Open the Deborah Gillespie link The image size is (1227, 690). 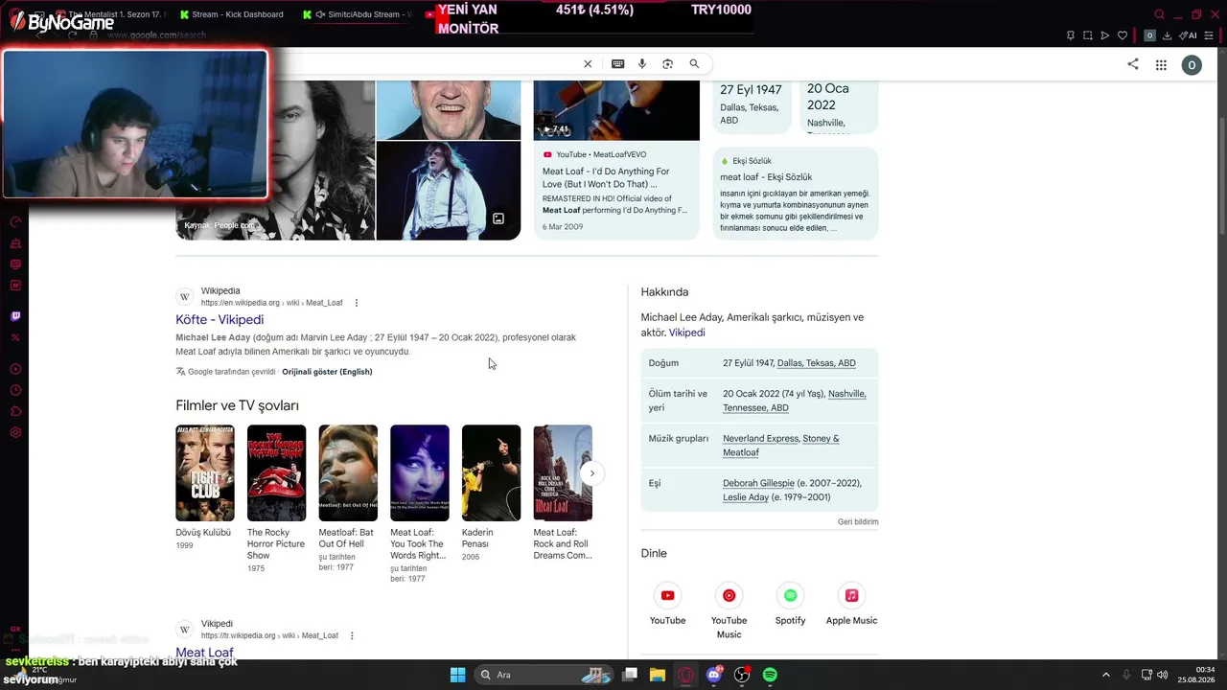pos(758,484)
